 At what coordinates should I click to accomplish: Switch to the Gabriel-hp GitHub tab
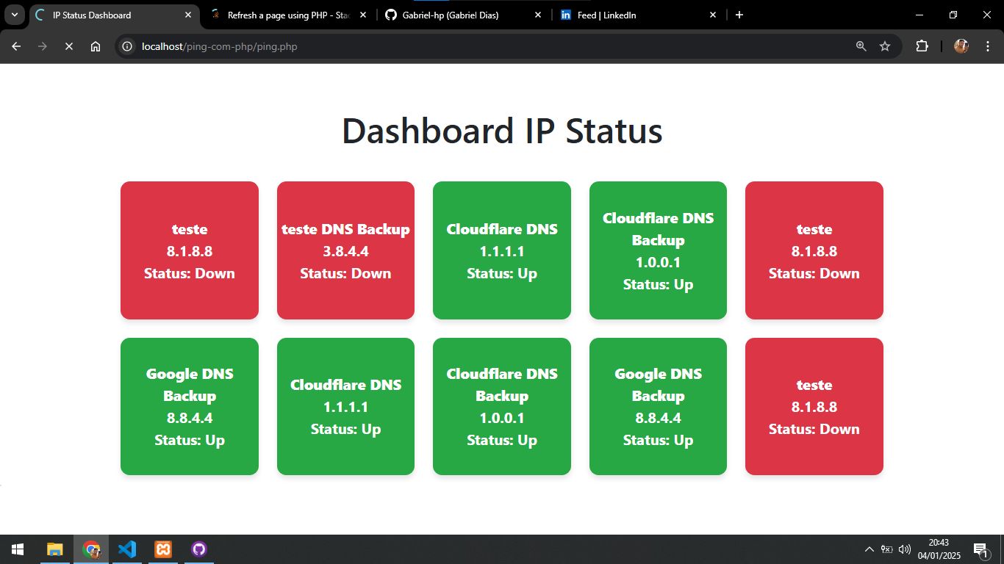coord(450,15)
